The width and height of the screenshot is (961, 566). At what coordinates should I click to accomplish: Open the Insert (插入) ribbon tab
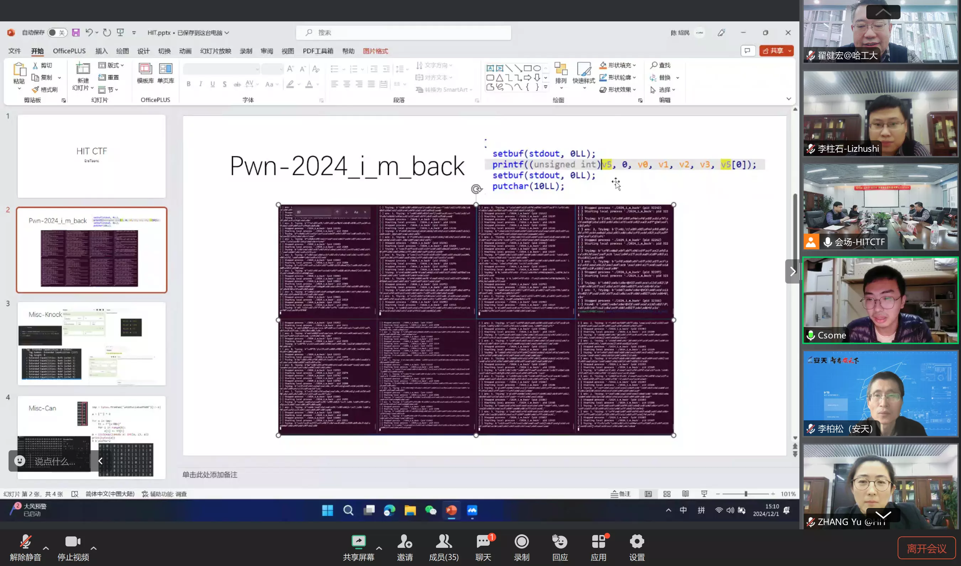point(101,51)
